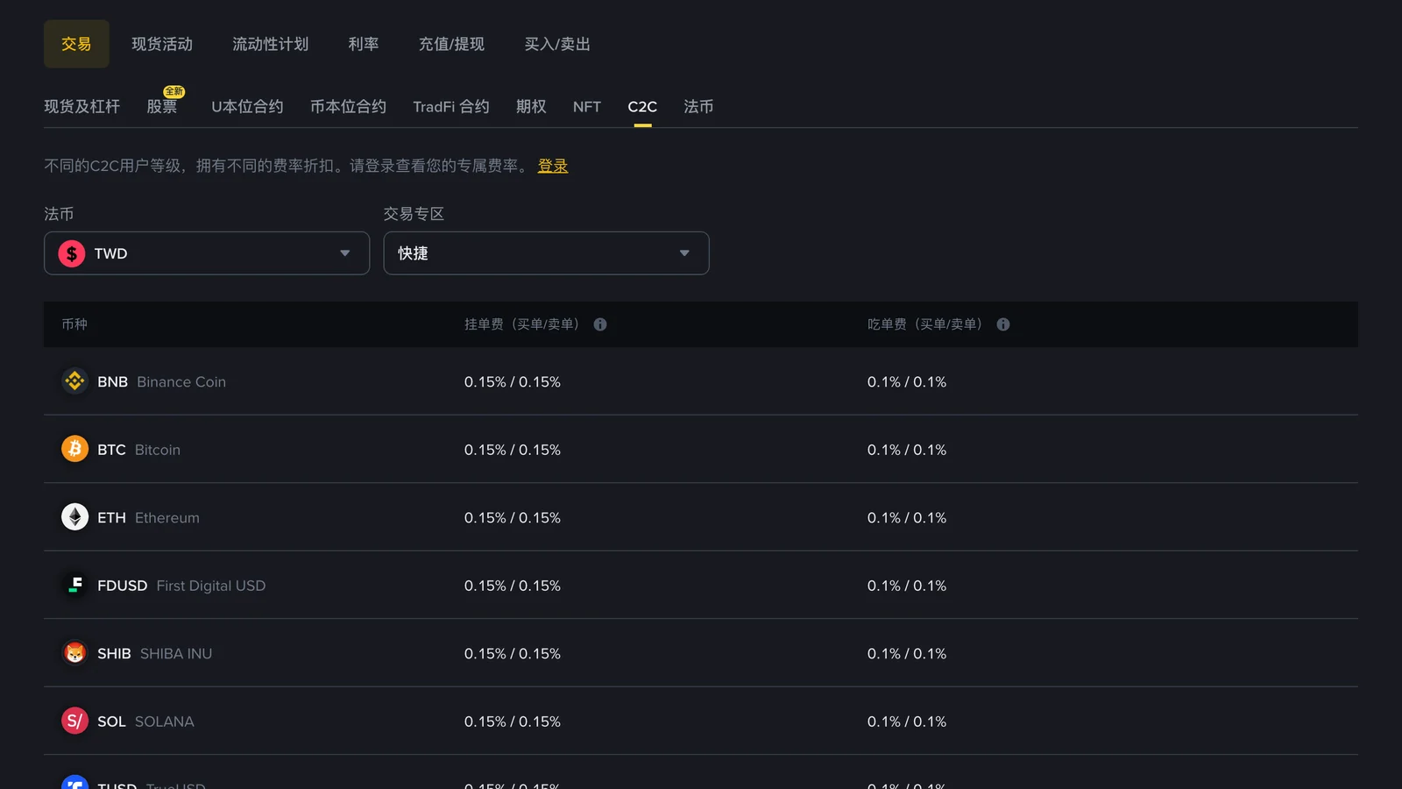This screenshot has height=789, width=1402.
Task: Click the Bitcoin orange coin icon
Action: pos(74,449)
